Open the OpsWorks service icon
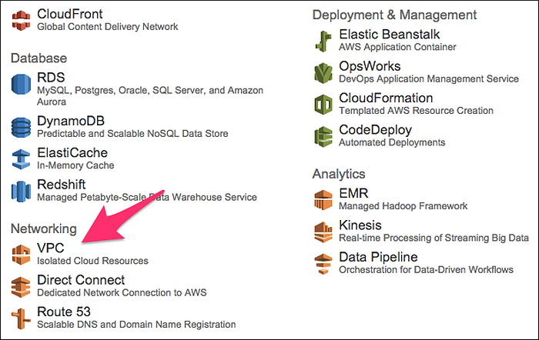The width and height of the screenshot is (539, 340). click(323, 73)
